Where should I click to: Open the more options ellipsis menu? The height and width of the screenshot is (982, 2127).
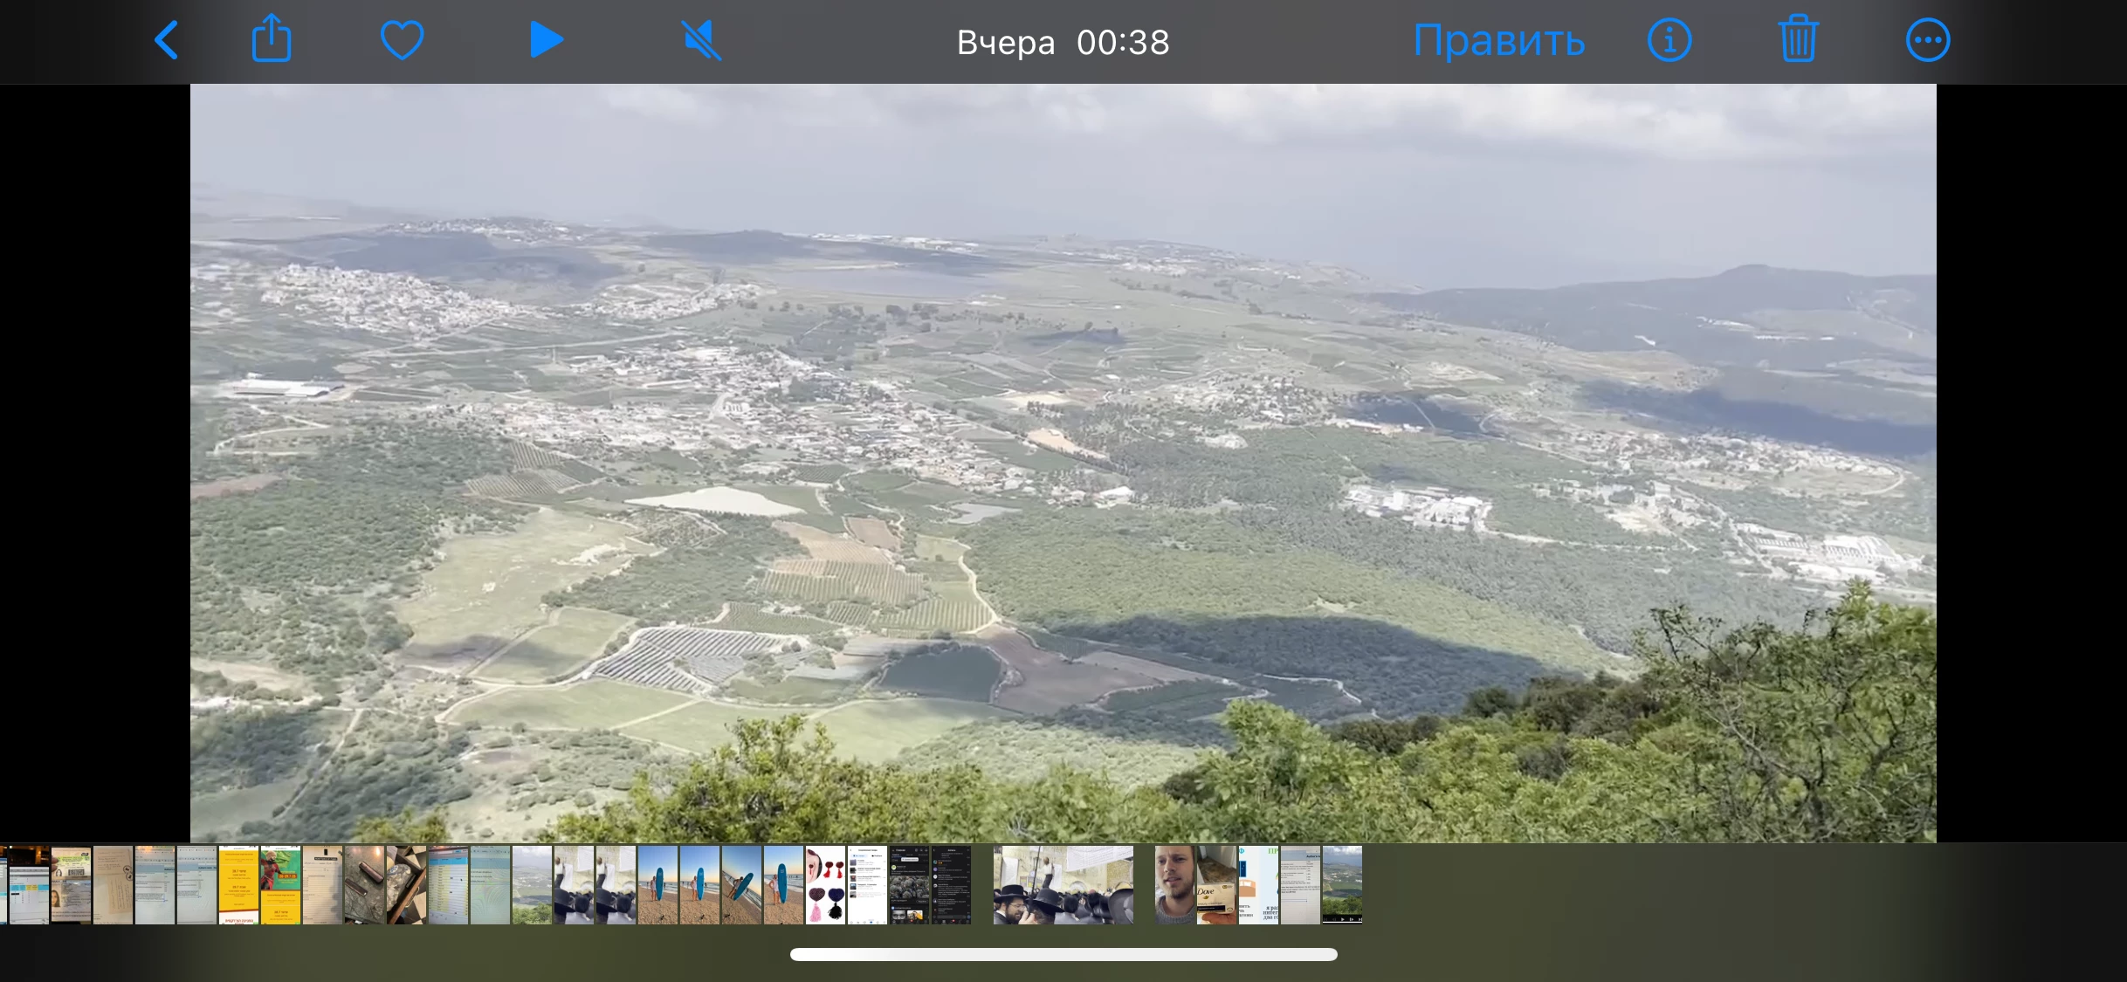point(1927,40)
